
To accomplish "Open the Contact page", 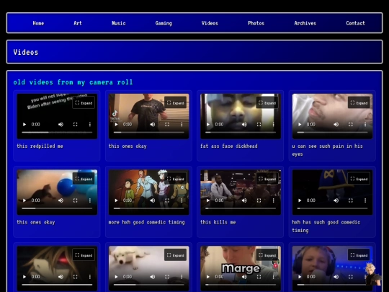I will [x=356, y=23].
